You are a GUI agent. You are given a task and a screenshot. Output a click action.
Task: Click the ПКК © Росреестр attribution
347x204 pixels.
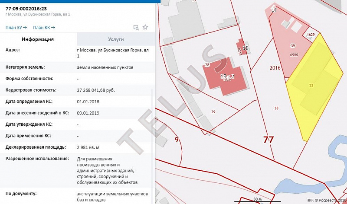(327, 200)
